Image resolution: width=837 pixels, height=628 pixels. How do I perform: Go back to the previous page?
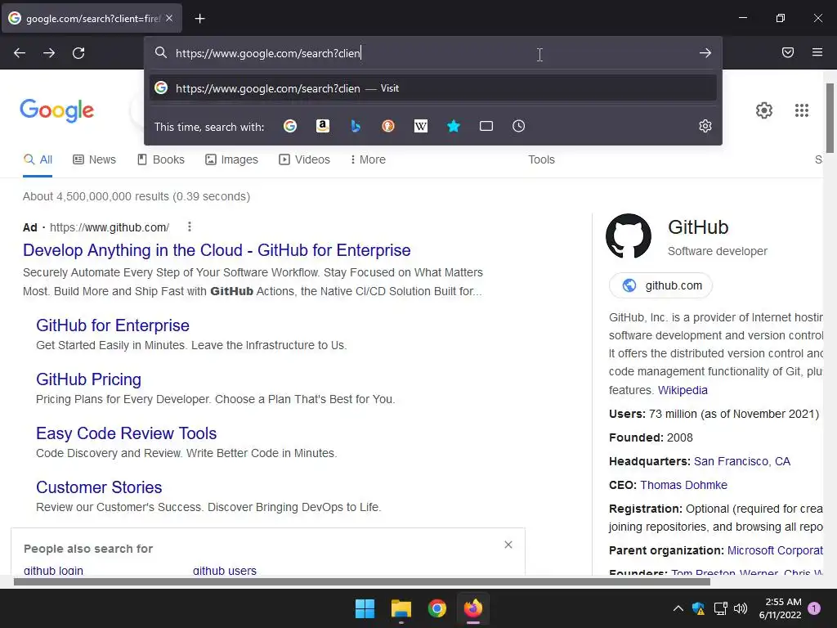[x=20, y=53]
